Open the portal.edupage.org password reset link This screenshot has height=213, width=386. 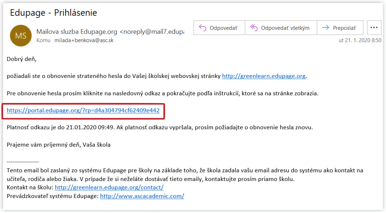click(x=83, y=110)
